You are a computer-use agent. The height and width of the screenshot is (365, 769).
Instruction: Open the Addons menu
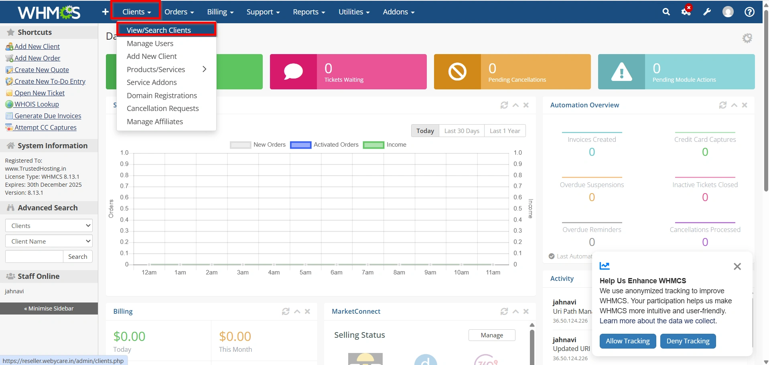click(398, 12)
